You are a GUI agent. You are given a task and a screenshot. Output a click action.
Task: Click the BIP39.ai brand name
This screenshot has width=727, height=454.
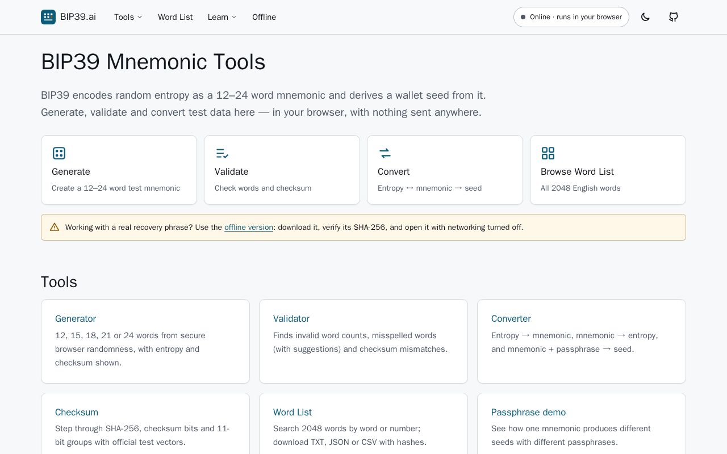pos(78,17)
